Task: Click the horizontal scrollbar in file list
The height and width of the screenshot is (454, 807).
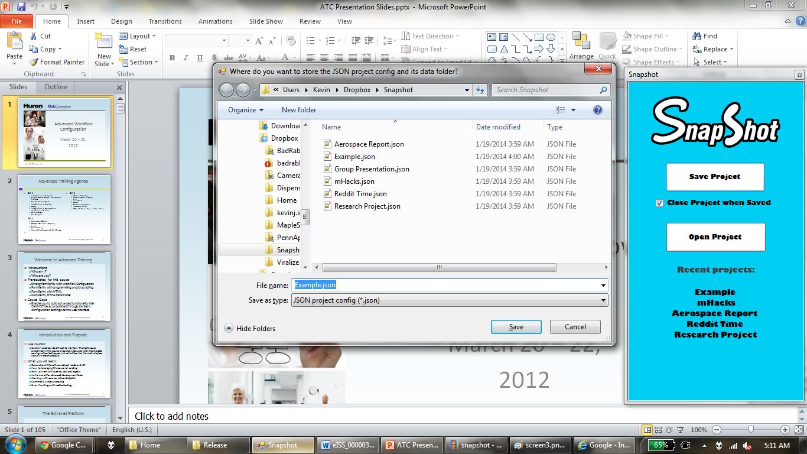Action: (438, 267)
